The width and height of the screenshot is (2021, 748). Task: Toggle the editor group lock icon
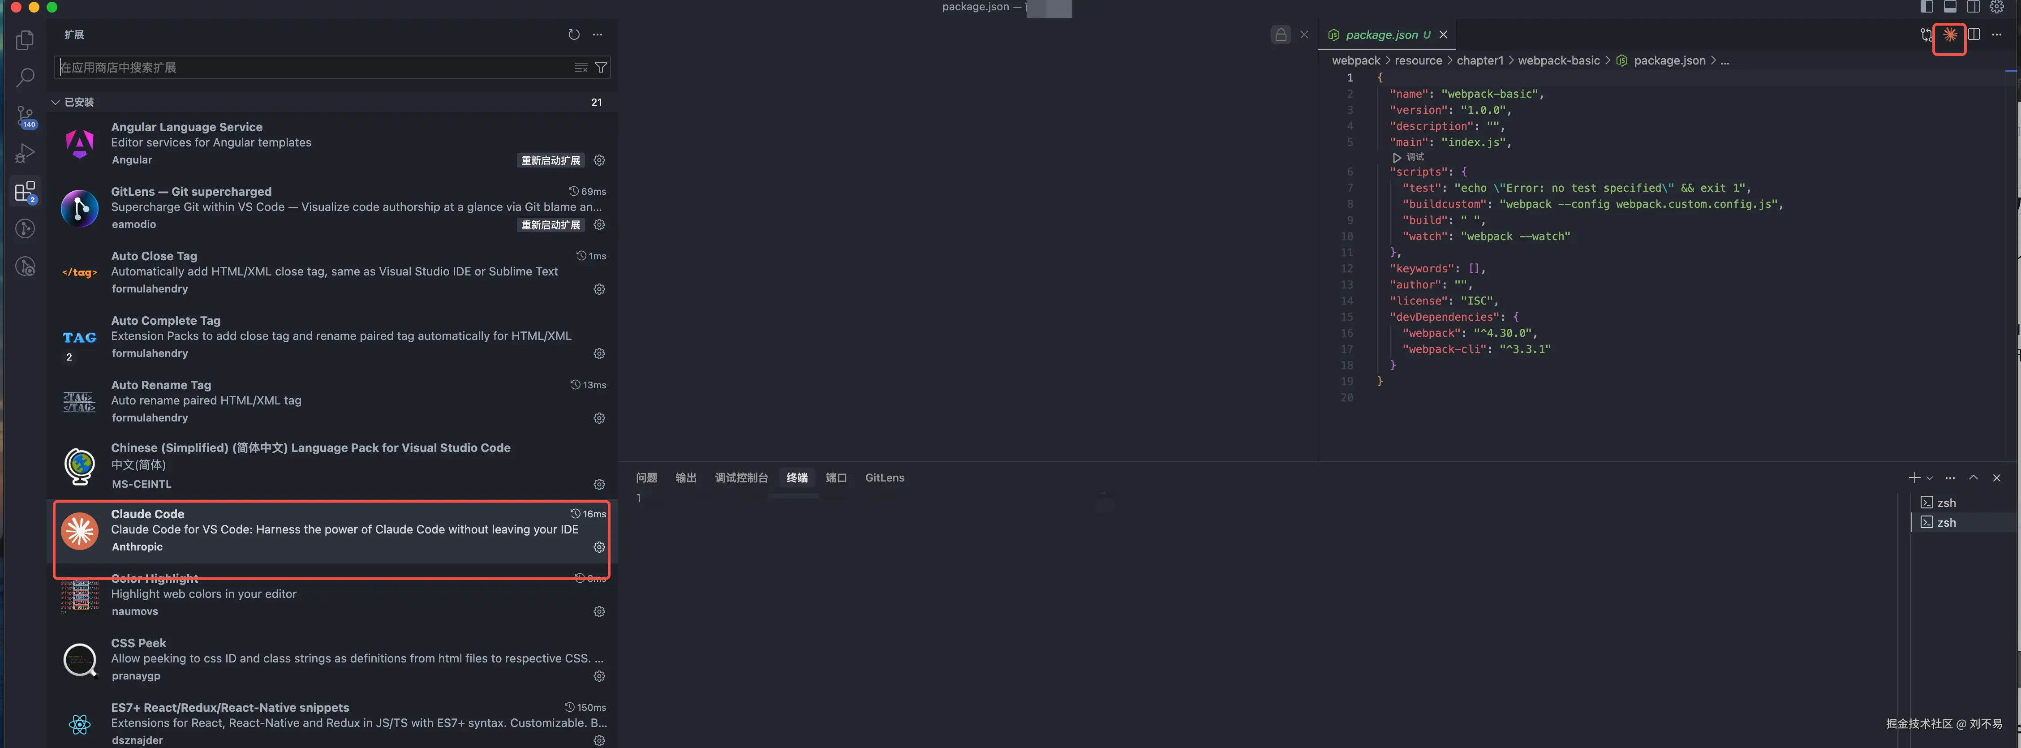(1281, 34)
